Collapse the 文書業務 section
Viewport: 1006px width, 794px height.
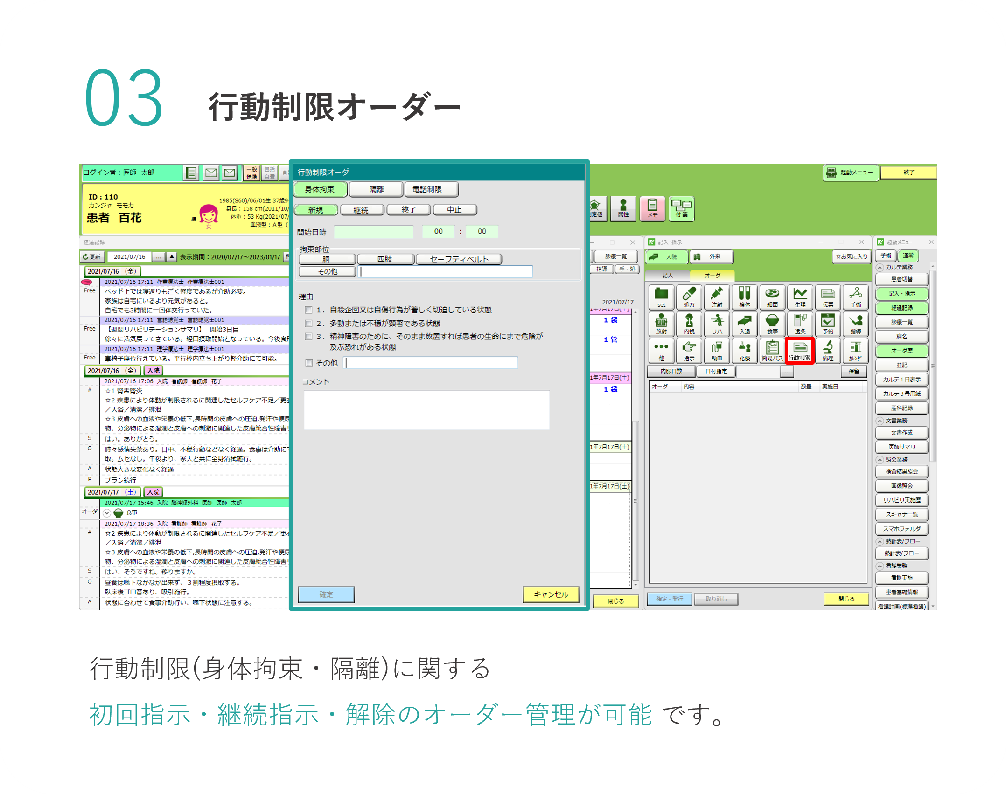coord(880,421)
